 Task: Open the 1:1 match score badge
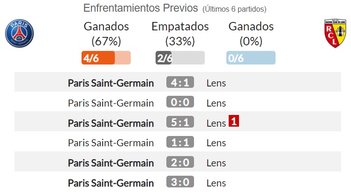pyautogui.click(x=180, y=142)
